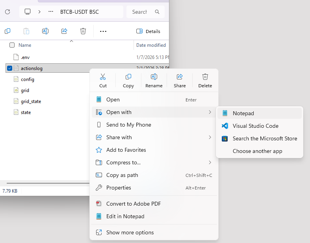Click the Refresh icon in Explorer

pos(7,12)
